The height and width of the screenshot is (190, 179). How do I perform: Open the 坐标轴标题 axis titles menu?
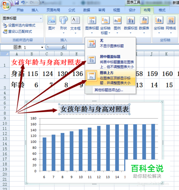105,25
